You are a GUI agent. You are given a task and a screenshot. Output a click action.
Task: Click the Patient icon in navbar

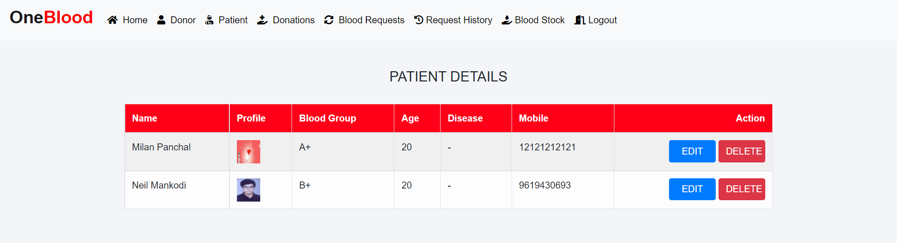(x=209, y=20)
